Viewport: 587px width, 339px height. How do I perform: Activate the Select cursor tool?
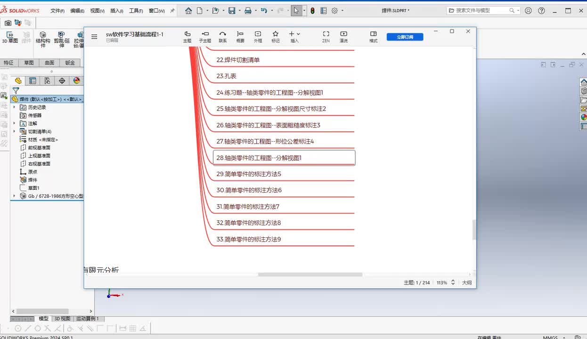click(x=296, y=10)
